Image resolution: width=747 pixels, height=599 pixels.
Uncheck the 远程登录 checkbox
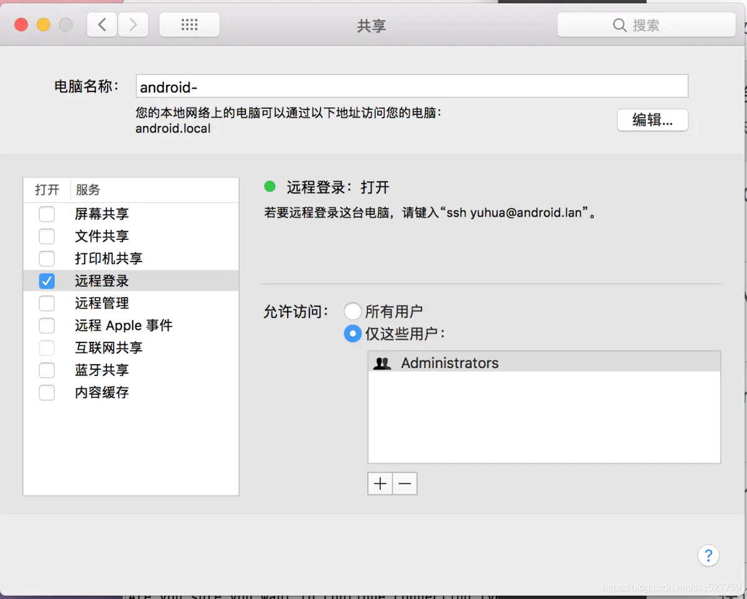[47, 281]
